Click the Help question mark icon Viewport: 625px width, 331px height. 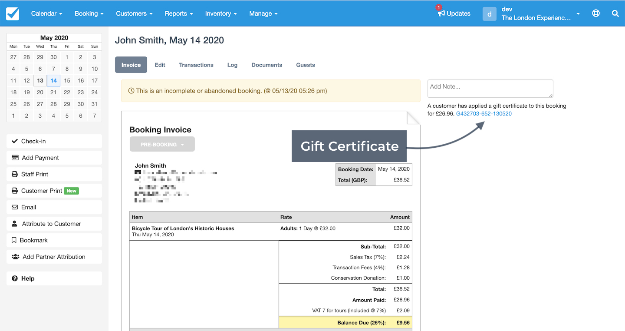pyautogui.click(x=15, y=278)
